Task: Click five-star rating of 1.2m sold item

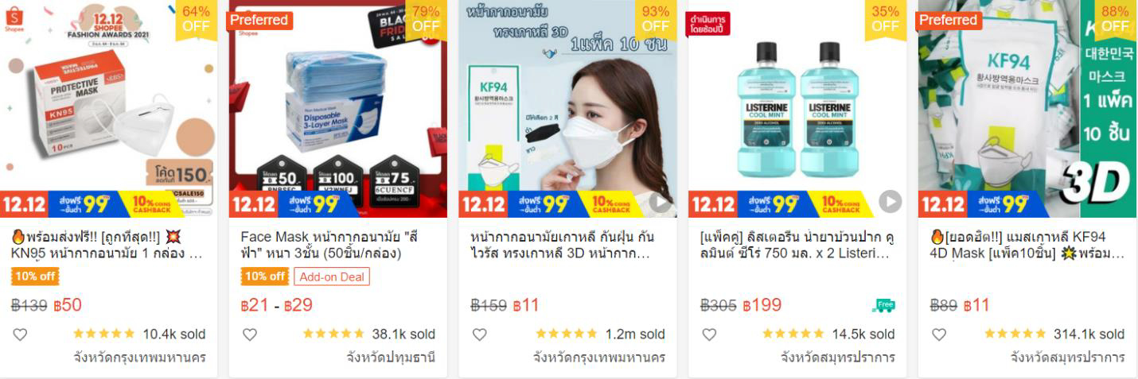Action: (x=566, y=335)
